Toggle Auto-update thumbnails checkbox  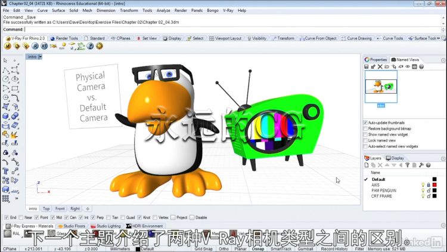point(365,122)
